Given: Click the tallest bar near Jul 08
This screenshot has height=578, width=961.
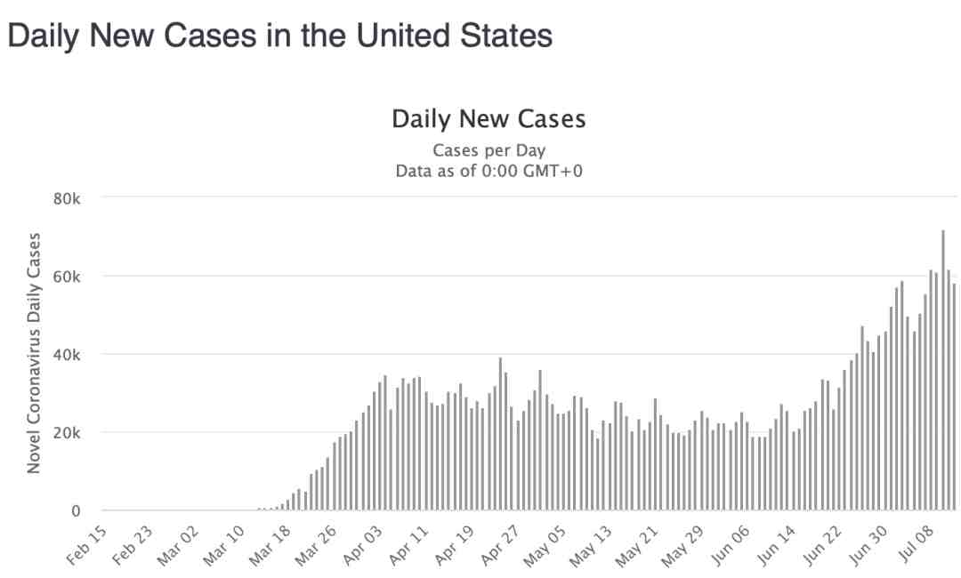Looking at the screenshot, I should pyautogui.click(x=942, y=370).
